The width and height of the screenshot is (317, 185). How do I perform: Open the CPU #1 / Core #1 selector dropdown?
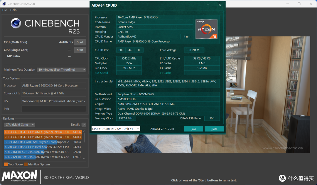point(116,129)
